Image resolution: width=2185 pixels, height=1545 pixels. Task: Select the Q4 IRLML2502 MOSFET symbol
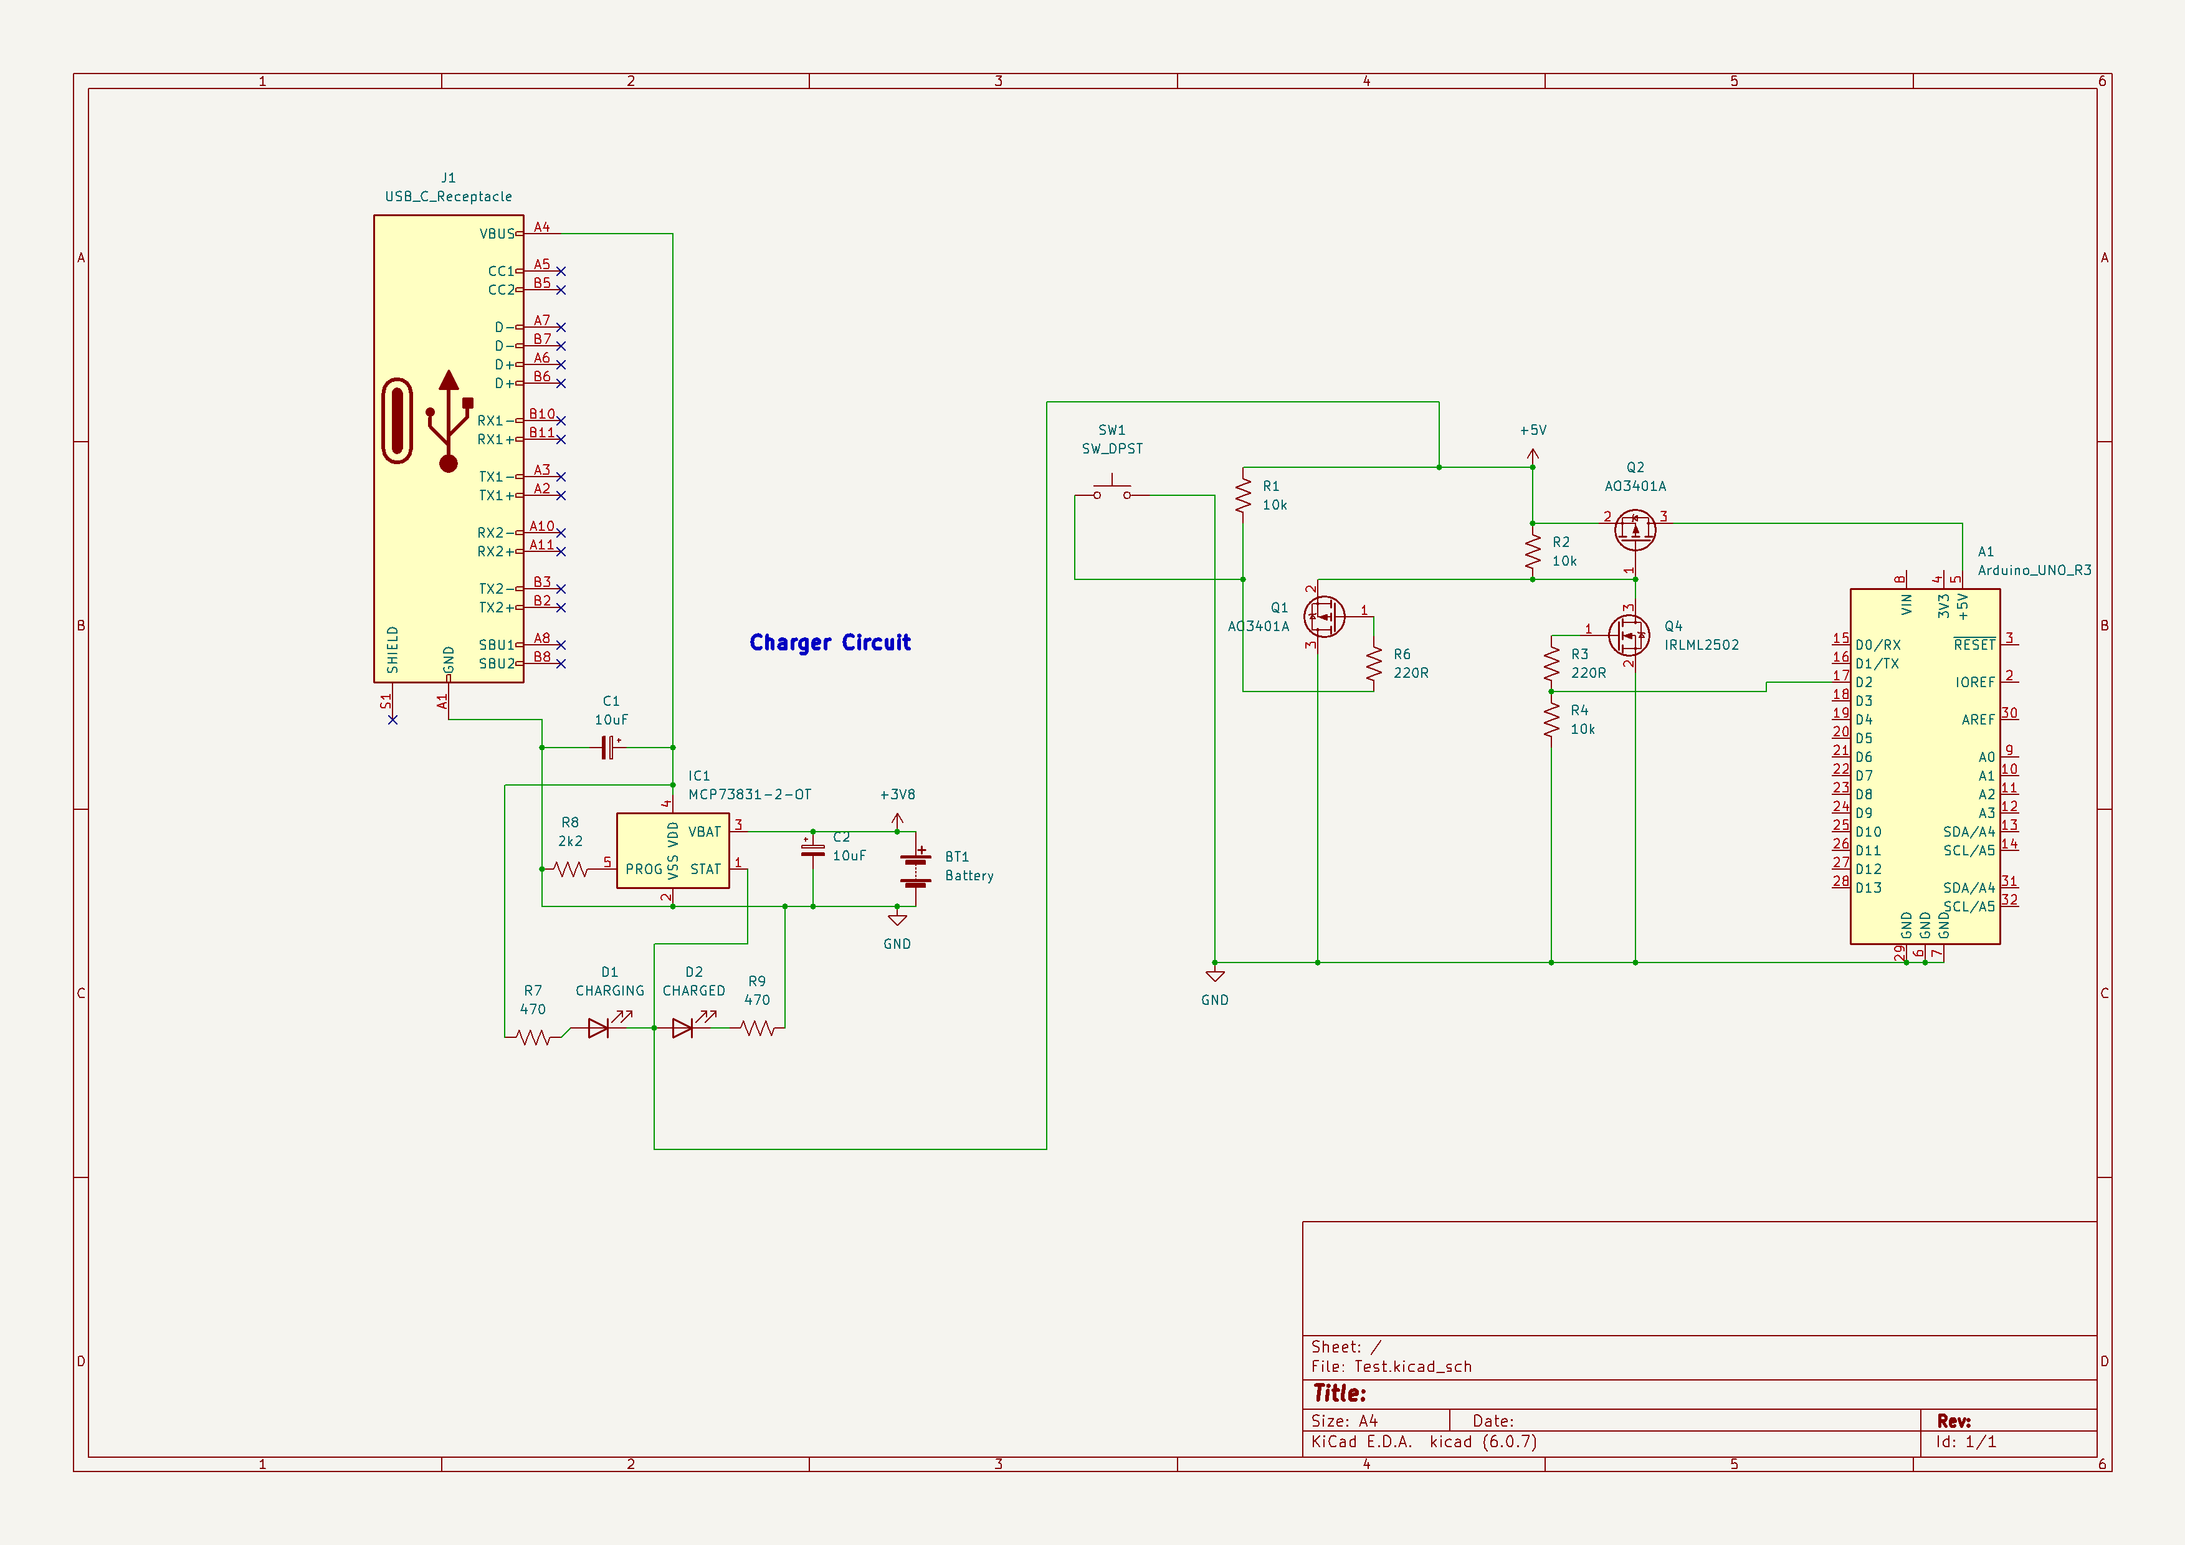[x=1628, y=635]
